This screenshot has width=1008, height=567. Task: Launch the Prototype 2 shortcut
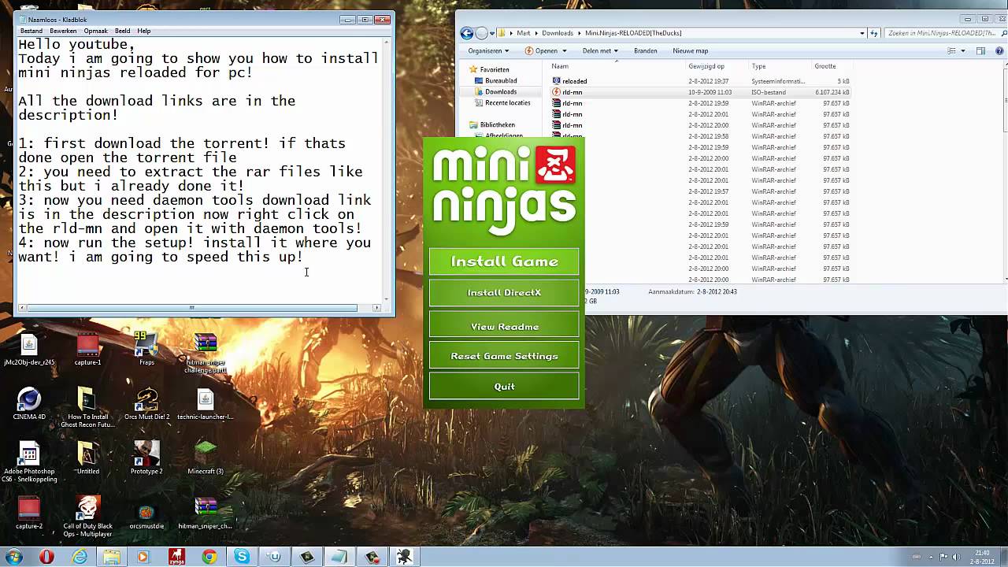146,458
